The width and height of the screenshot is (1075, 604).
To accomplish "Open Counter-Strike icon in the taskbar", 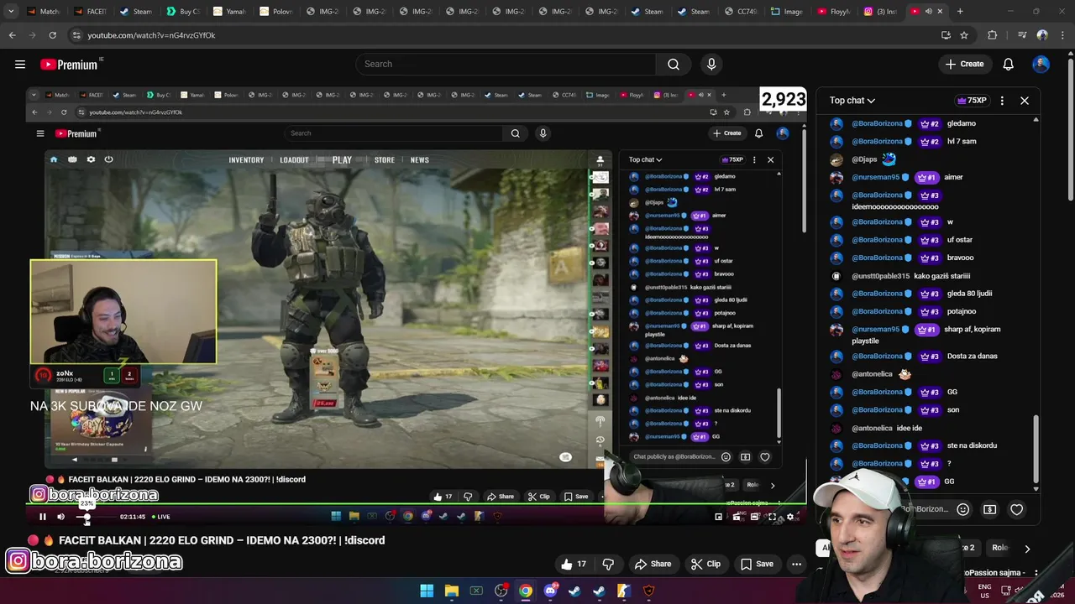I will pyautogui.click(x=624, y=591).
